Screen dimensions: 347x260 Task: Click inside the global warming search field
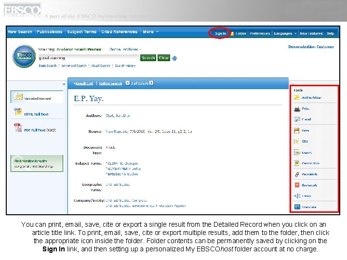[89, 58]
